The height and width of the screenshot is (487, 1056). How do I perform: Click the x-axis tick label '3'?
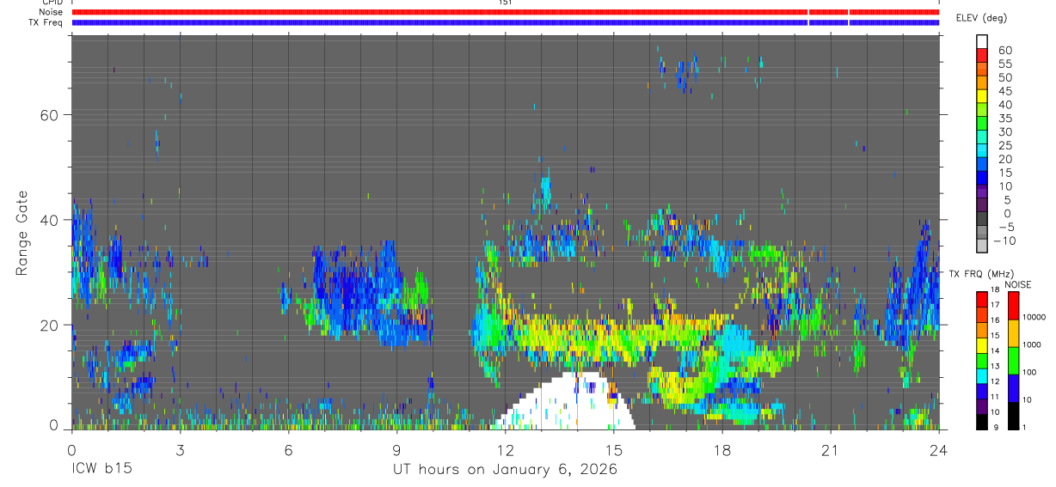[180, 450]
